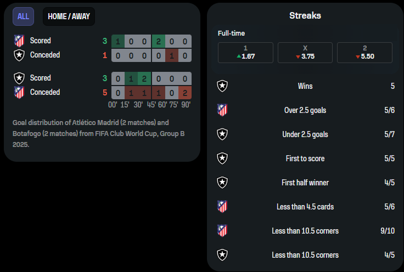Click the Botafogo crest beside 4/5 corners streak
The height and width of the screenshot is (272, 404).
[222, 255]
